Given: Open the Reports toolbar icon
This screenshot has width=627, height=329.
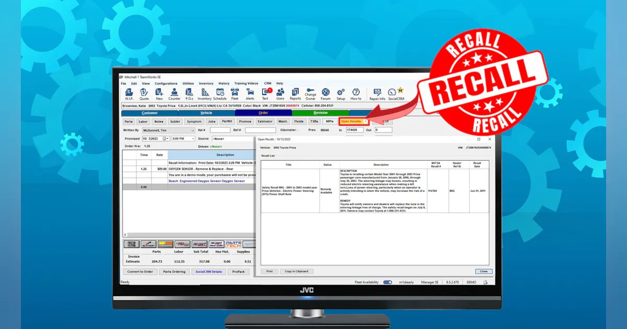Looking at the screenshot, I should click(295, 94).
